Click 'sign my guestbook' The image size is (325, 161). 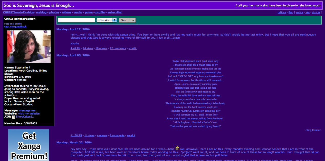[15, 26]
